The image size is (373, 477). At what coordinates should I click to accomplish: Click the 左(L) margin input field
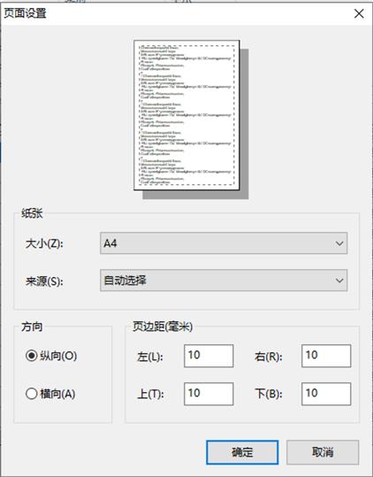pyautogui.click(x=209, y=356)
